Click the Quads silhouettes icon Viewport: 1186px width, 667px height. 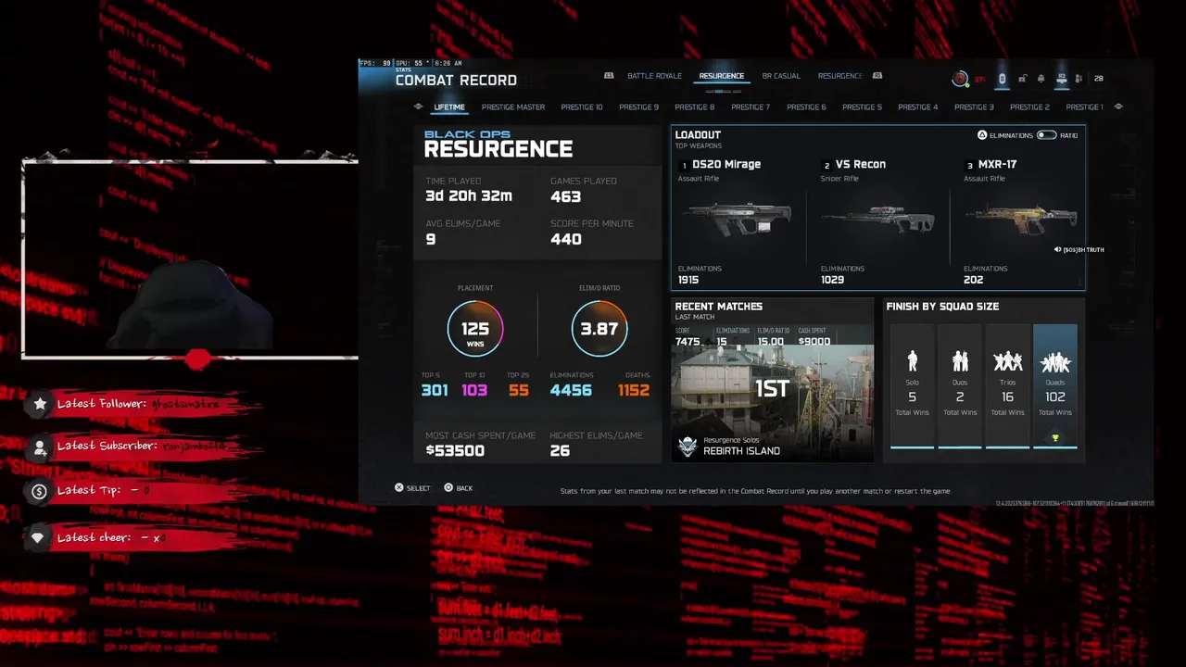coord(1055,361)
